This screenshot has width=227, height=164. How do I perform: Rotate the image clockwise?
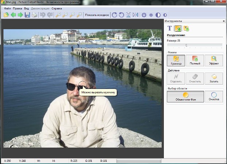pyautogui.click(x=114, y=15)
